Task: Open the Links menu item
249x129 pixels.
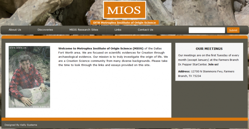Action: [x=118, y=30]
